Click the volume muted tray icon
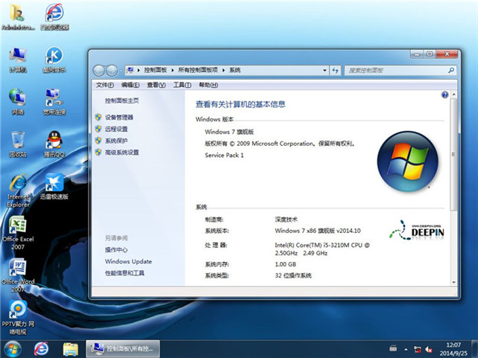The width and height of the screenshot is (478, 358). tap(429, 350)
